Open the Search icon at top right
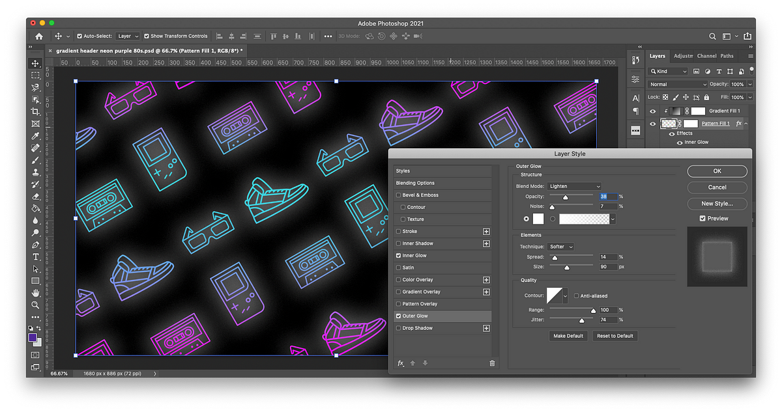 tap(712, 36)
